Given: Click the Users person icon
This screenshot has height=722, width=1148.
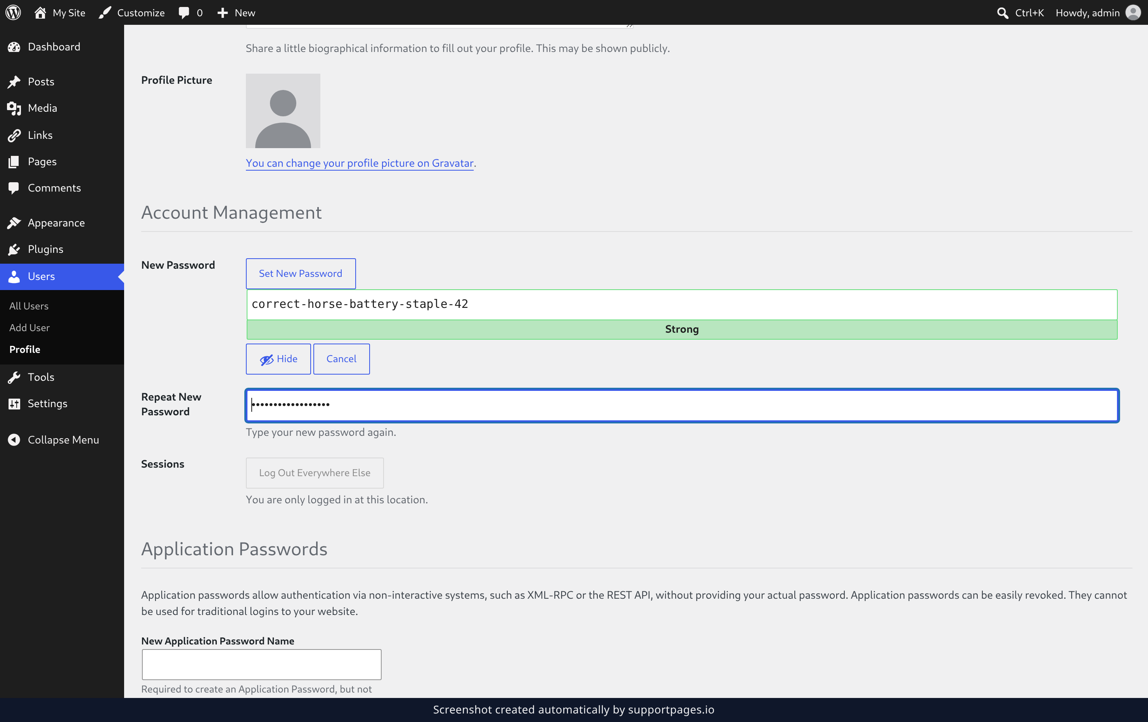Looking at the screenshot, I should pos(14,276).
